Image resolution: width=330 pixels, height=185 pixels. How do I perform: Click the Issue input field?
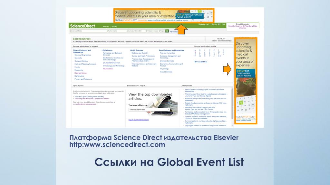(x=157, y=31)
